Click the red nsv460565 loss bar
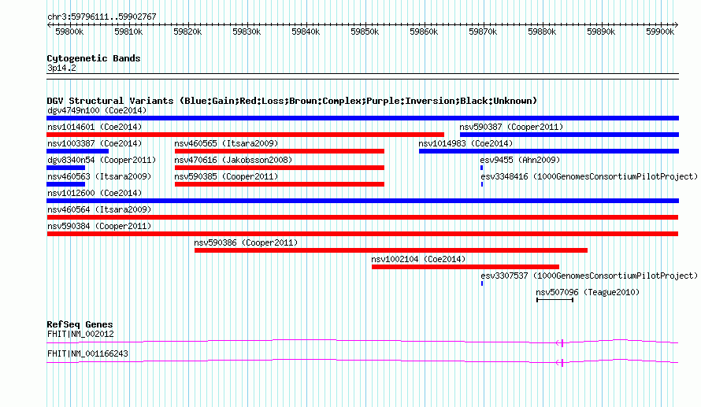 tap(280, 151)
